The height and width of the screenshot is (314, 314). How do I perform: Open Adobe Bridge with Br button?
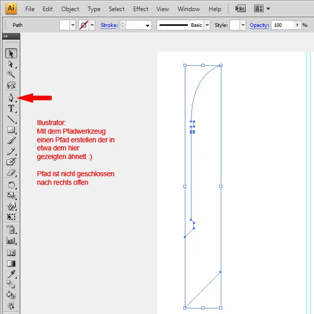pos(241,9)
